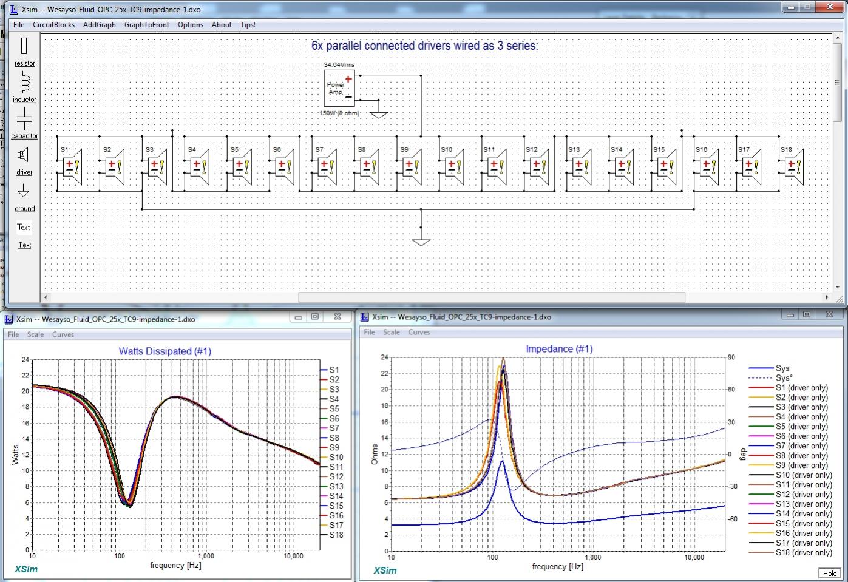
Task: Click the Hold button on the Impedance graph
Action: pyautogui.click(x=830, y=573)
